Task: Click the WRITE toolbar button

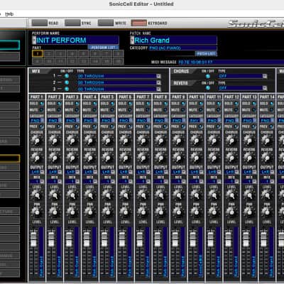Action: pos(106,23)
